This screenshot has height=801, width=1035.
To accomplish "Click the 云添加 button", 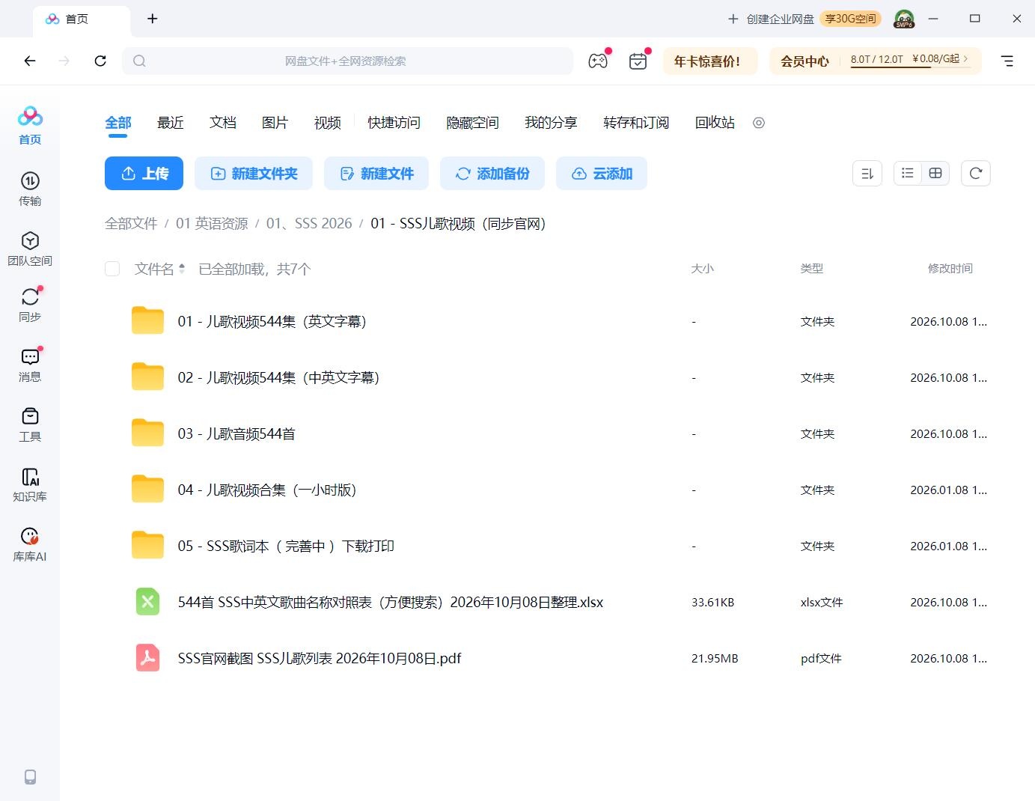I will click(x=602, y=174).
